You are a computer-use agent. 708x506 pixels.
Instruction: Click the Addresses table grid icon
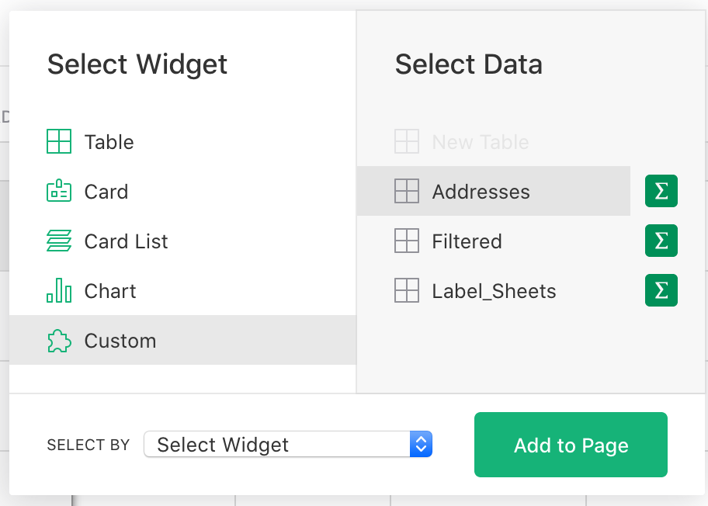(x=407, y=192)
